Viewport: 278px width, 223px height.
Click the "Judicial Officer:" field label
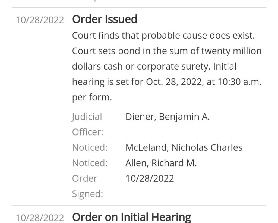tap(87, 124)
